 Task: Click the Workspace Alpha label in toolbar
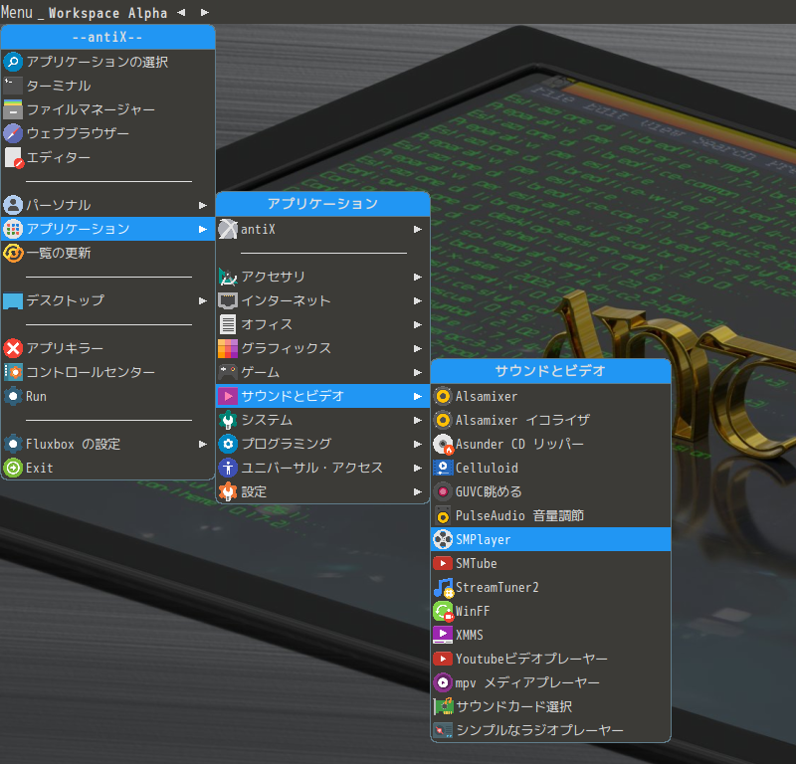[107, 13]
